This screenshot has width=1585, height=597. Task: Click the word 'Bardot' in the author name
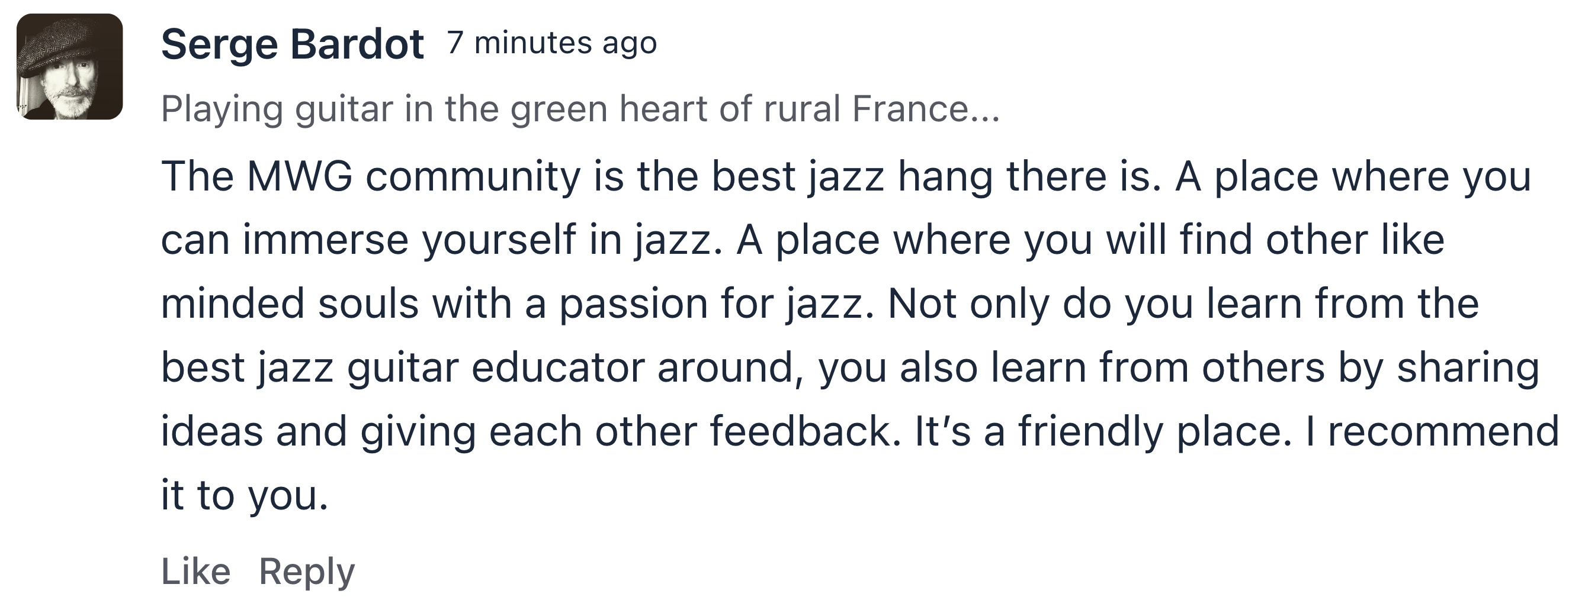coord(357,45)
